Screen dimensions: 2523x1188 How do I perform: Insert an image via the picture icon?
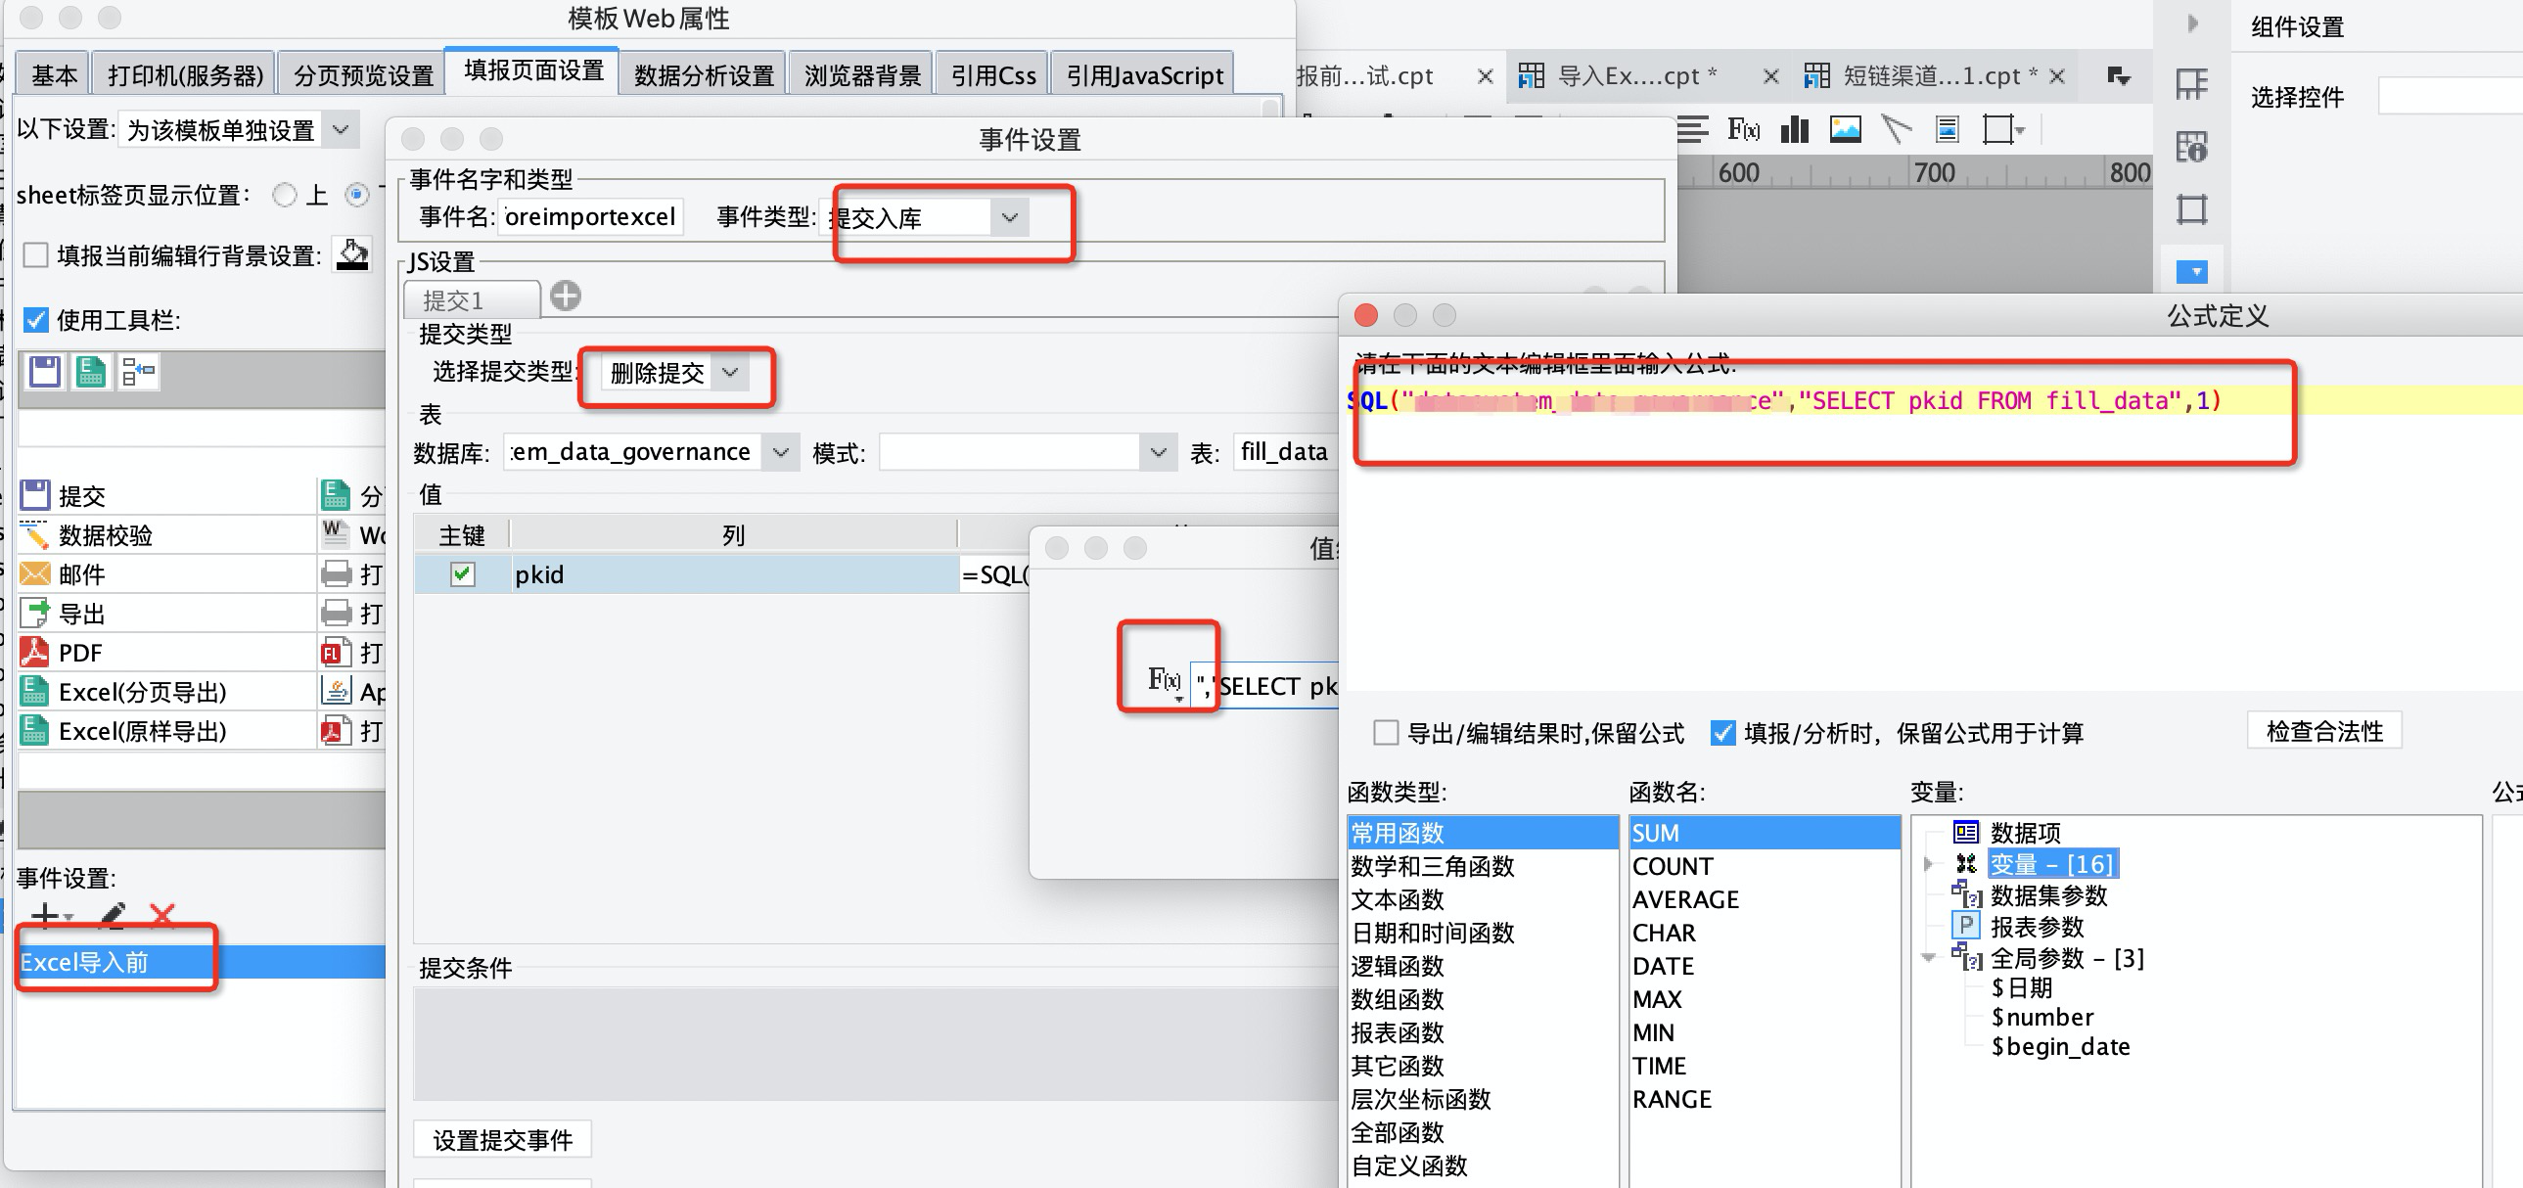pyautogui.click(x=1845, y=129)
